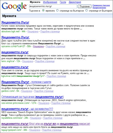Select the мрежата radio button
Viewport: 113px width, 133px height.
click(x=43, y=11)
